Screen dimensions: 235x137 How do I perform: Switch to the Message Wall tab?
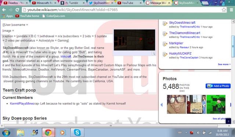[158, 3]
